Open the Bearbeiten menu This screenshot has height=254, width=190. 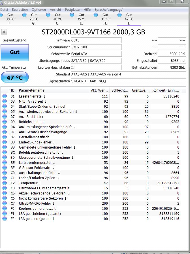coord(20,10)
